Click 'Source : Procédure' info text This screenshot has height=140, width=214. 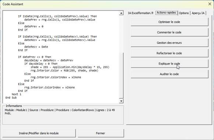point(42,110)
